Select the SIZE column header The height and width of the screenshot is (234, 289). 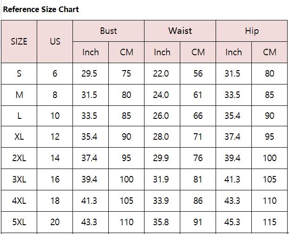(19, 41)
